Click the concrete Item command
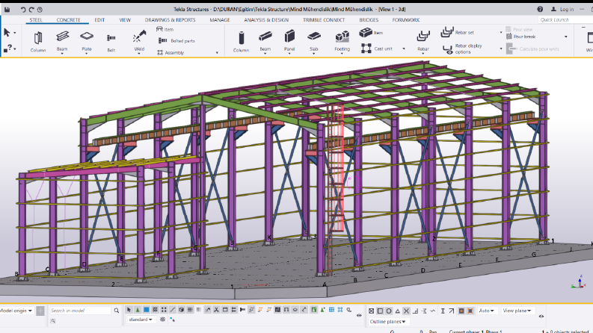This screenshot has width=593, height=333. pos(371,32)
